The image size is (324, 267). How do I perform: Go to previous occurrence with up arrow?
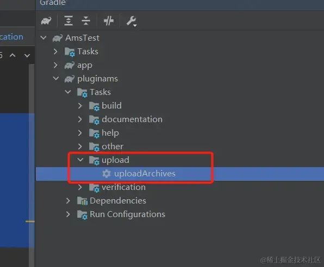click(13, 55)
